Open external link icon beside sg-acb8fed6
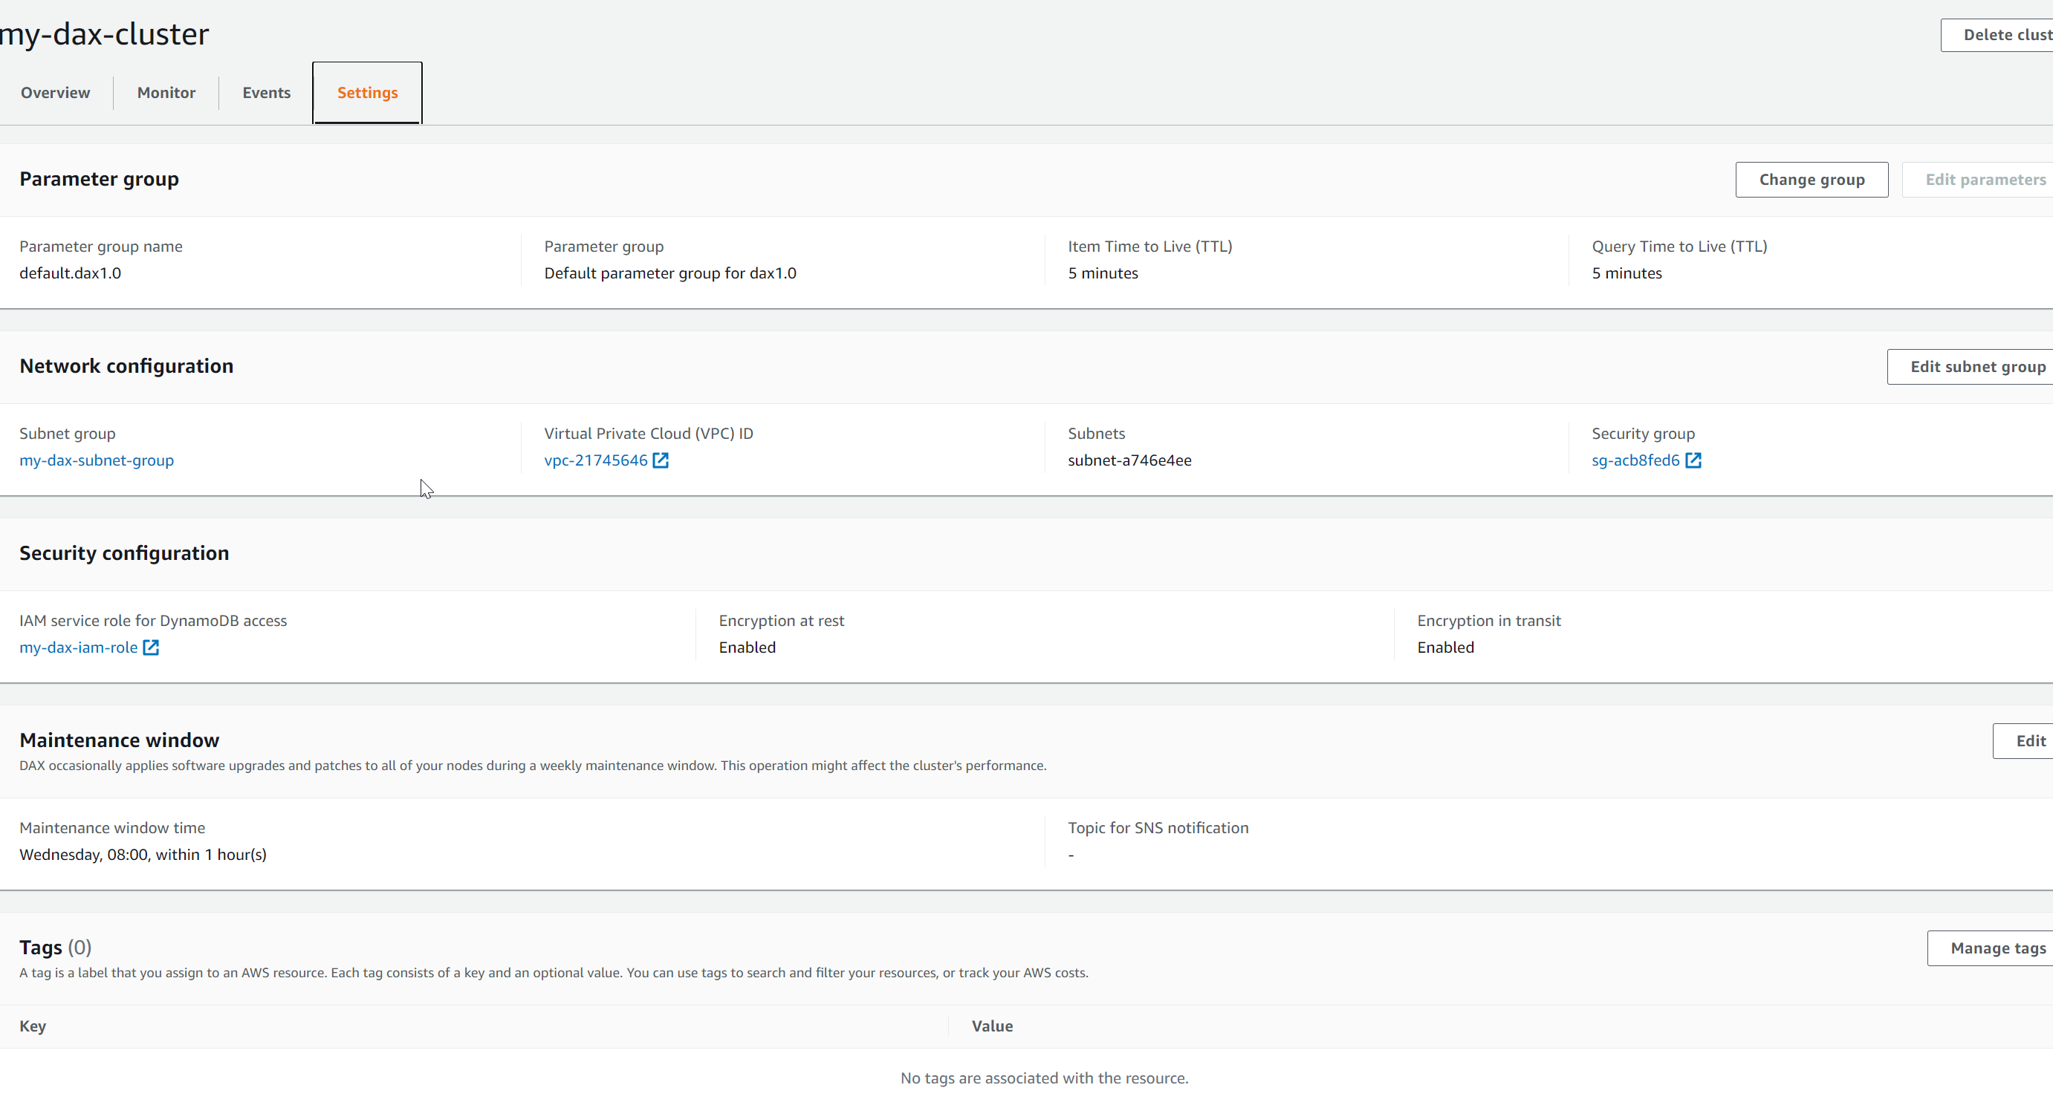 tap(1693, 460)
